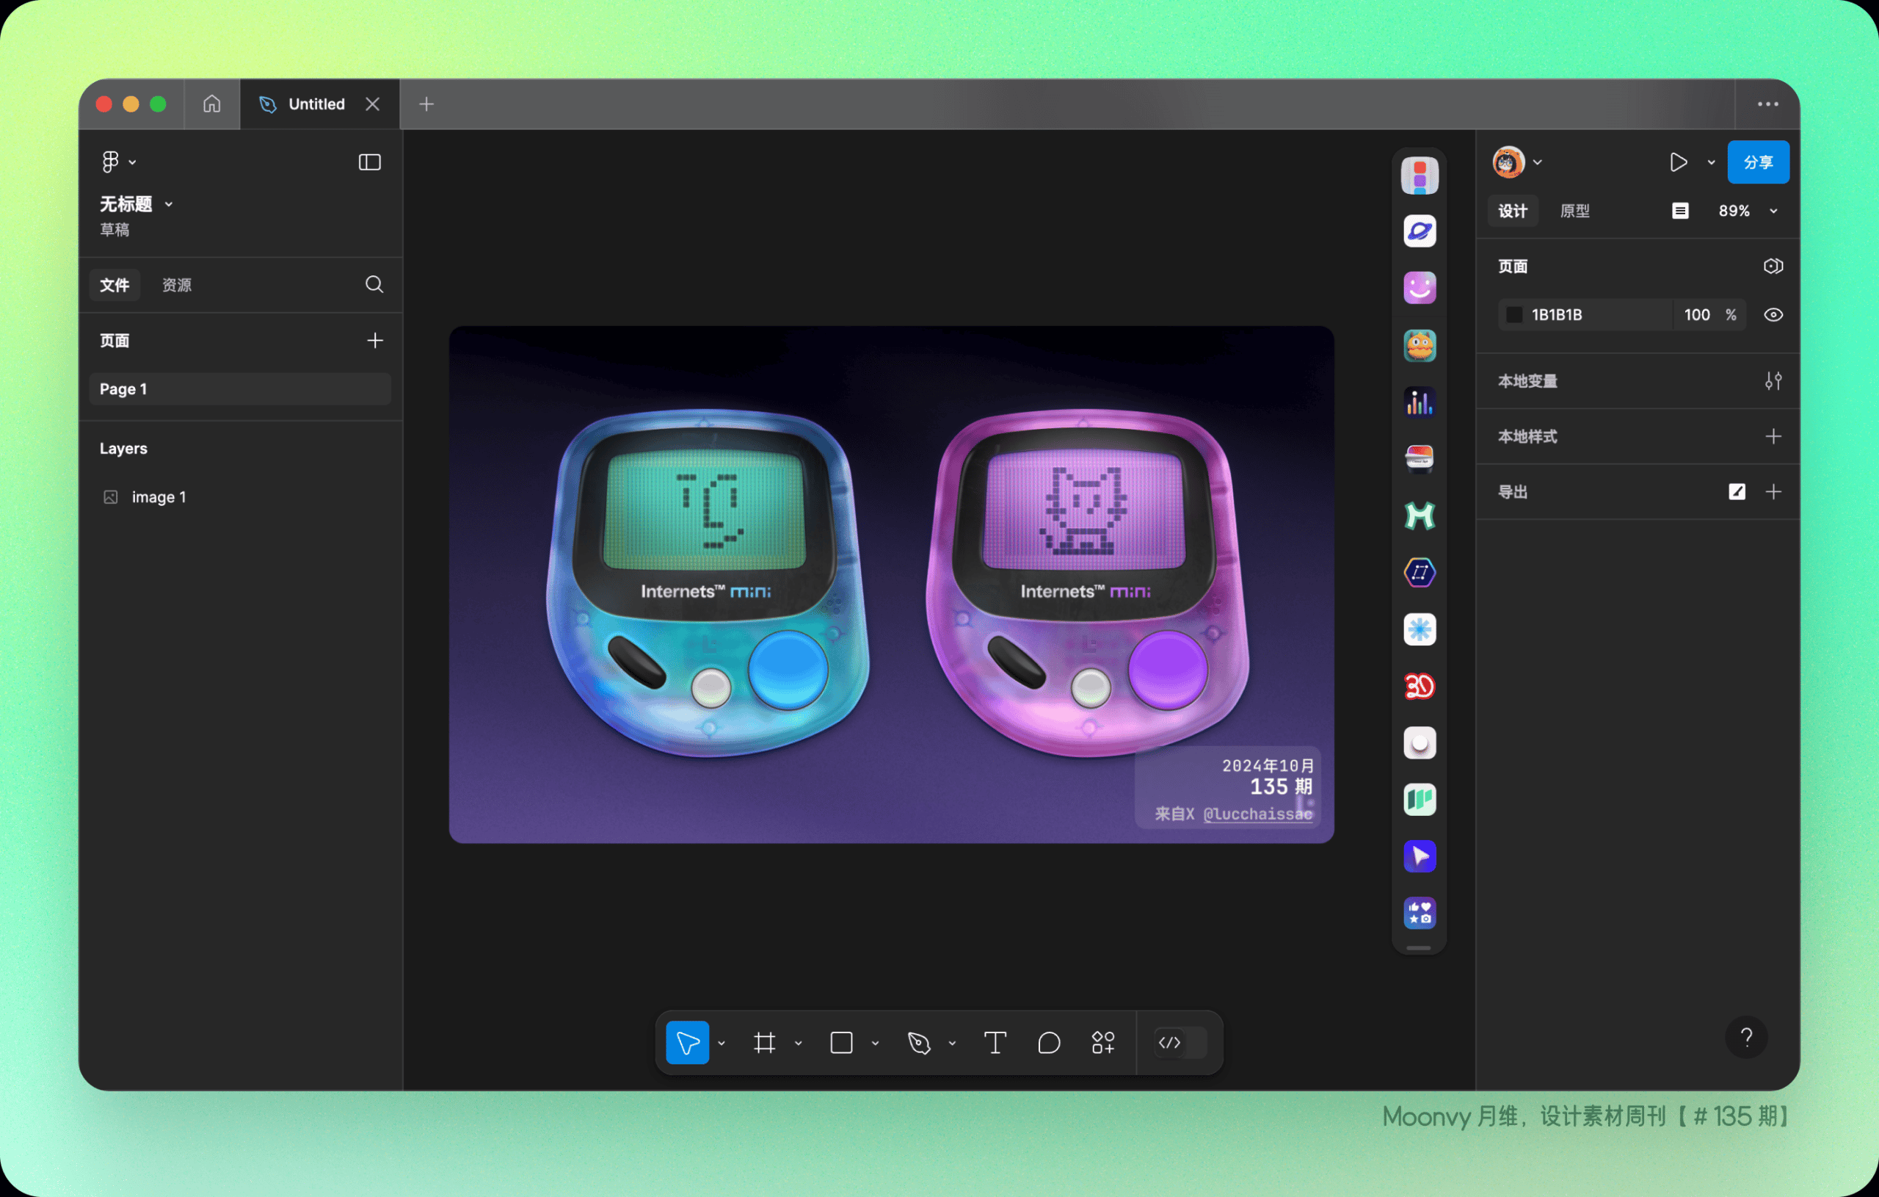Click the blue 分享 button
1879x1197 pixels.
tap(1758, 162)
